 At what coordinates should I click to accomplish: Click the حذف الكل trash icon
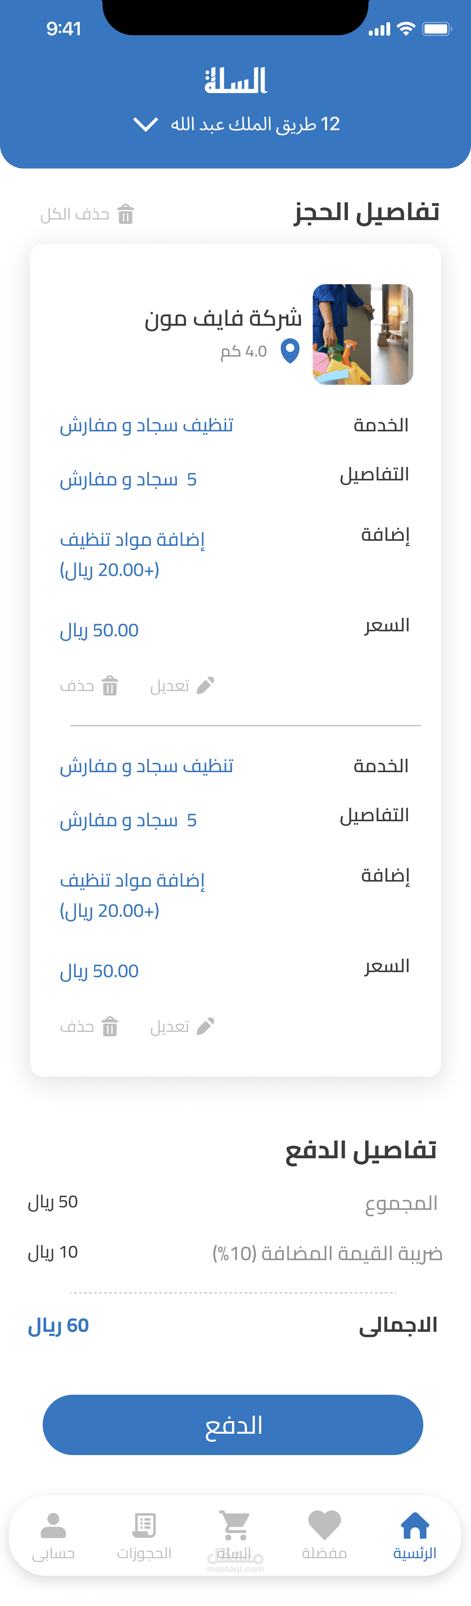coord(126,214)
